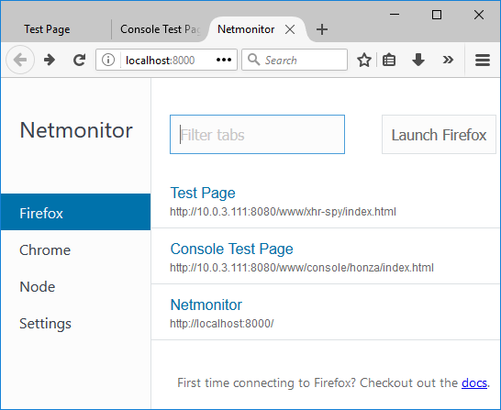The image size is (501, 410).
Task: Open the docs link
Action: click(474, 382)
